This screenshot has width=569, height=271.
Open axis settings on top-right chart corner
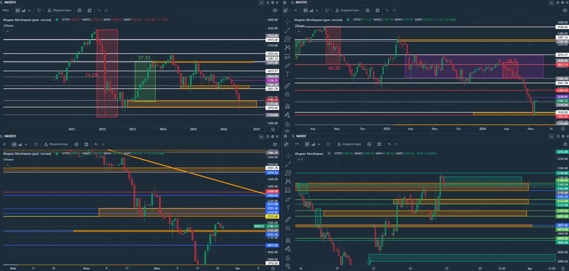[563, 129]
